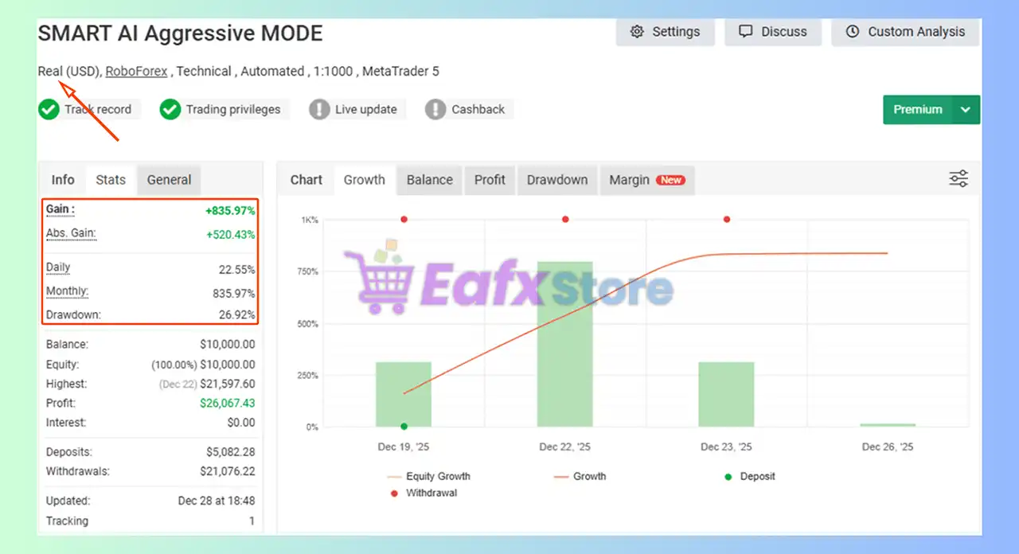Open chart filter sliders icon

tap(958, 179)
